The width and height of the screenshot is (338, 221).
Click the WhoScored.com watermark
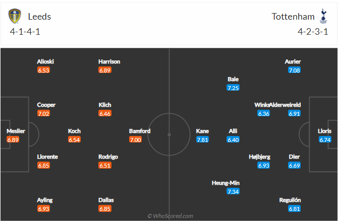[x=170, y=216]
